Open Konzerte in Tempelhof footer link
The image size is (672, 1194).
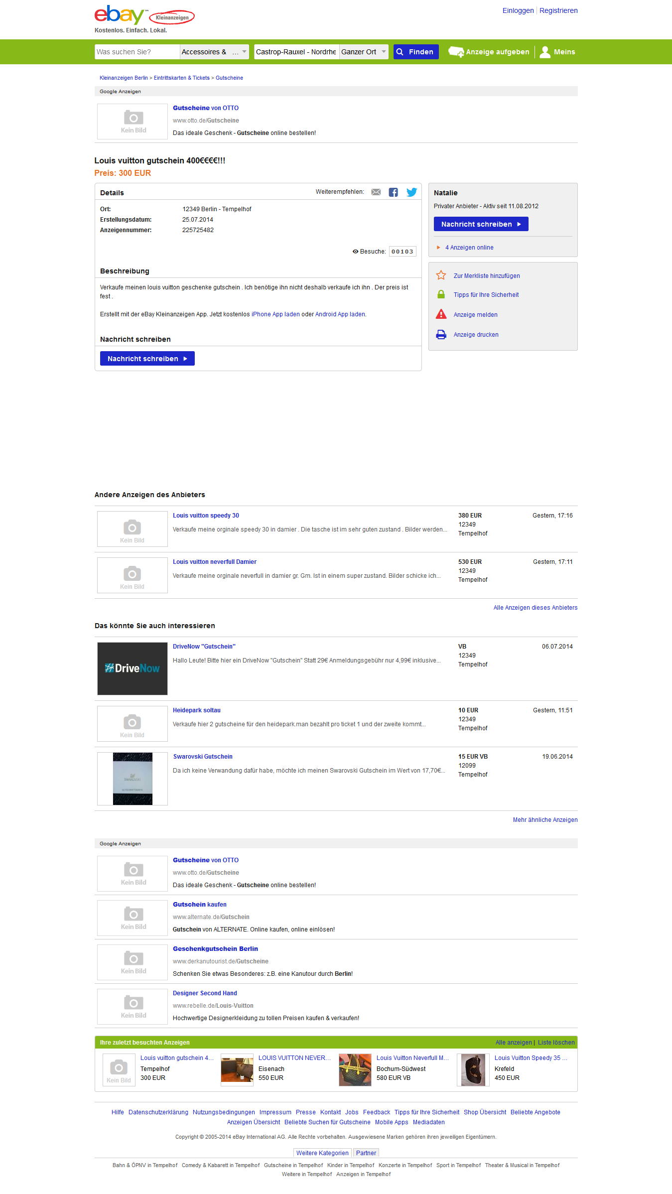pos(405,1166)
